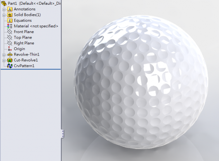Select Top Plane label
The image size is (219, 161).
click(x=23, y=37)
